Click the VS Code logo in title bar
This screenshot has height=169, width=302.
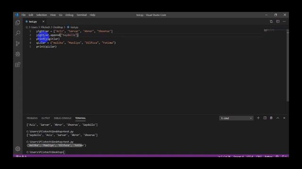pos(17,15)
